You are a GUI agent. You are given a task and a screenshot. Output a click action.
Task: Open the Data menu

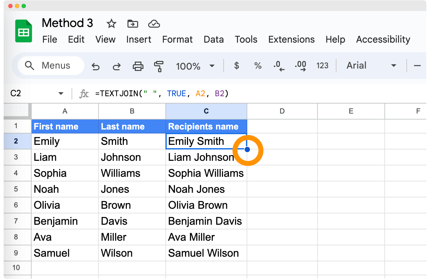[213, 39]
